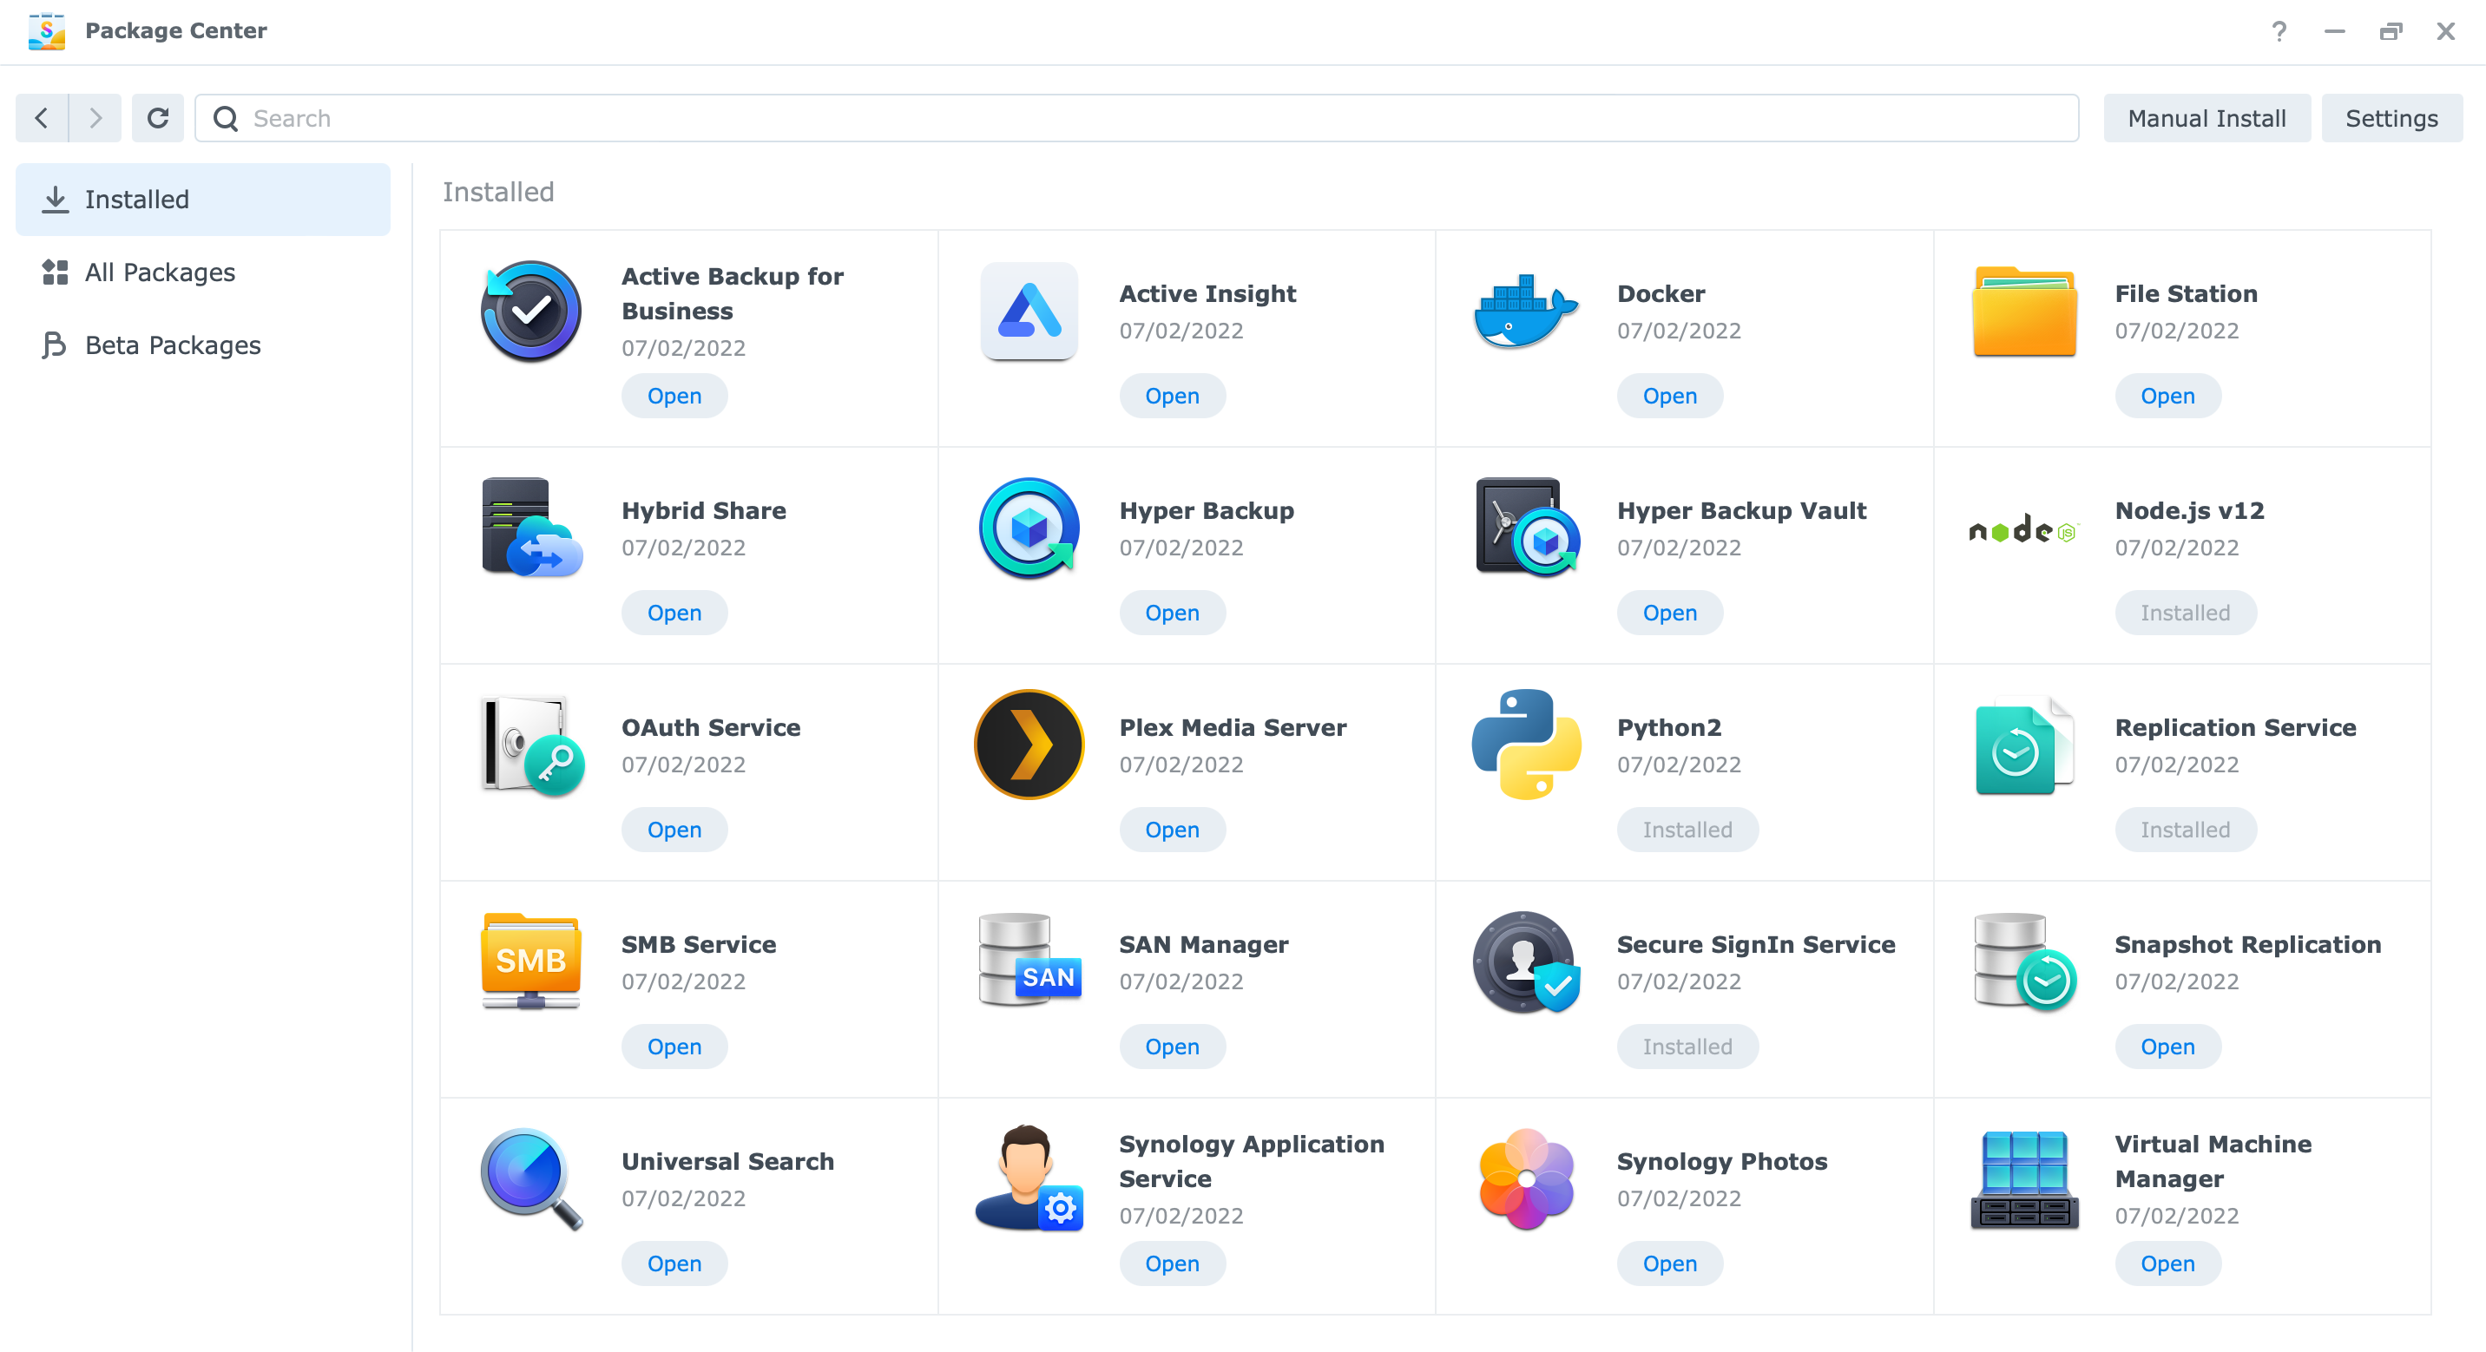Click the Hybrid Share icon
The width and height of the screenshot is (2486, 1352).
(x=530, y=528)
